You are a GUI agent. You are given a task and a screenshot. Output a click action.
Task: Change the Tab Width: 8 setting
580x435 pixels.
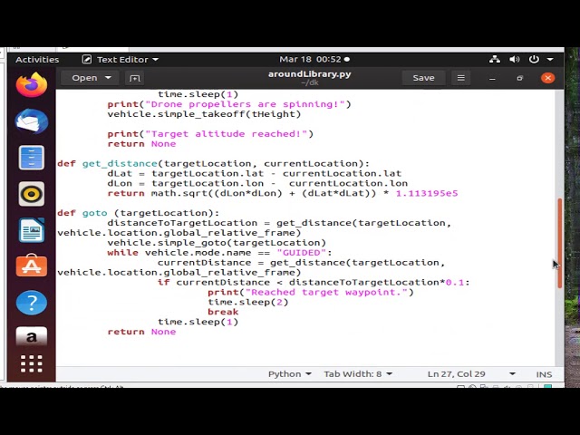coord(358,374)
